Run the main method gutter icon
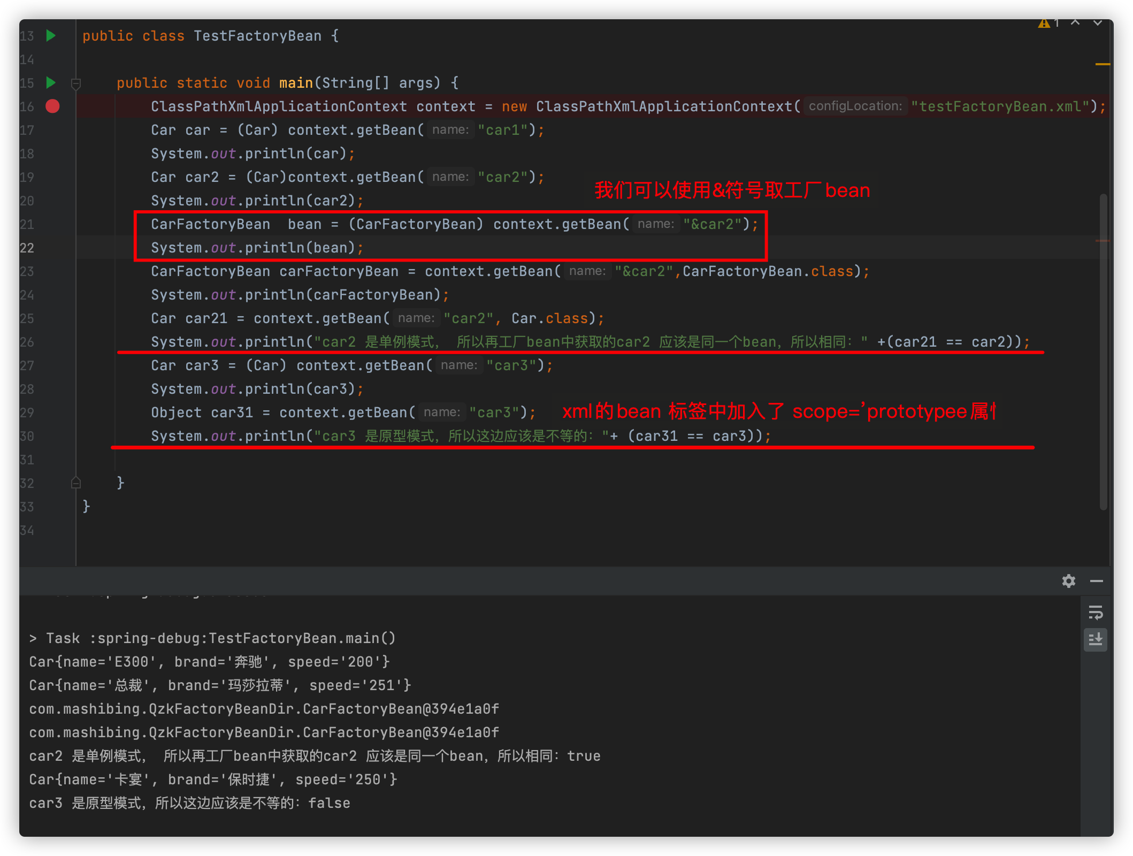 [x=51, y=82]
